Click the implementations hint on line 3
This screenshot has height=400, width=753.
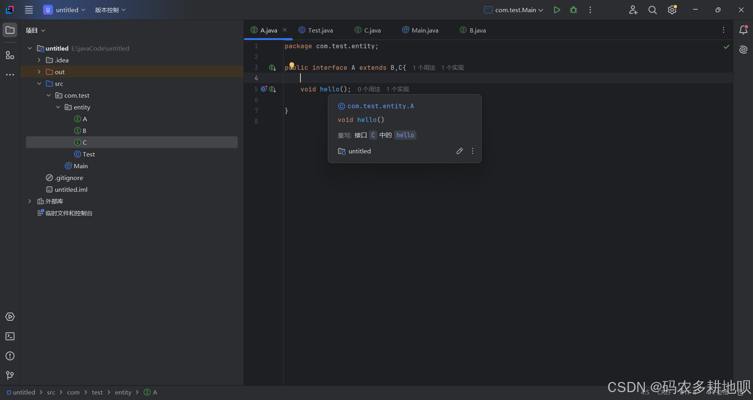pos(453,68)
